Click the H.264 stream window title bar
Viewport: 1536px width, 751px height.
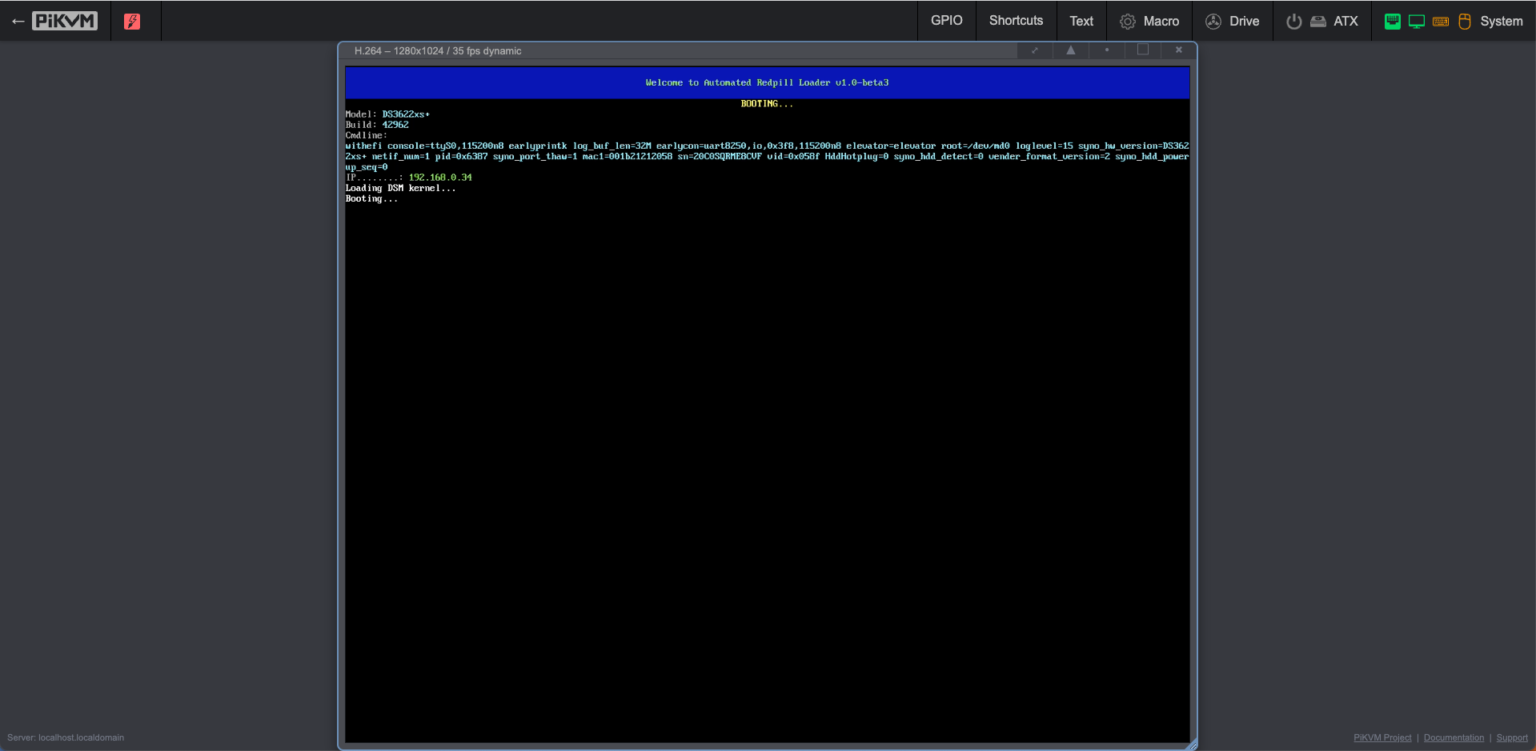[676, 50]
